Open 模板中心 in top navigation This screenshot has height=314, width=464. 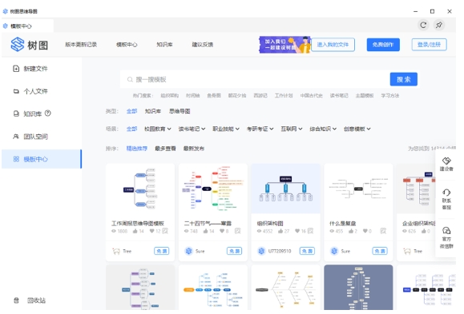coord(127,45)
